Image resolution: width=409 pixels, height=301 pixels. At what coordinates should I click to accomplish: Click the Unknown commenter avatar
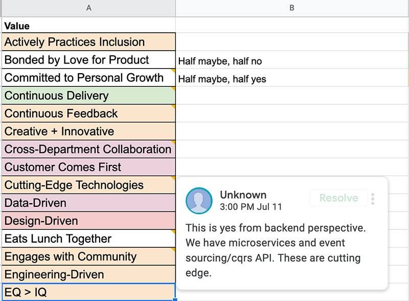(199, 201)
